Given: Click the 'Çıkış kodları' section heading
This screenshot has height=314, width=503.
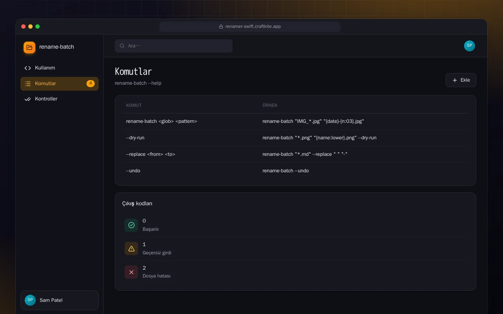Looking at the screenshot, I should point(137,204).
